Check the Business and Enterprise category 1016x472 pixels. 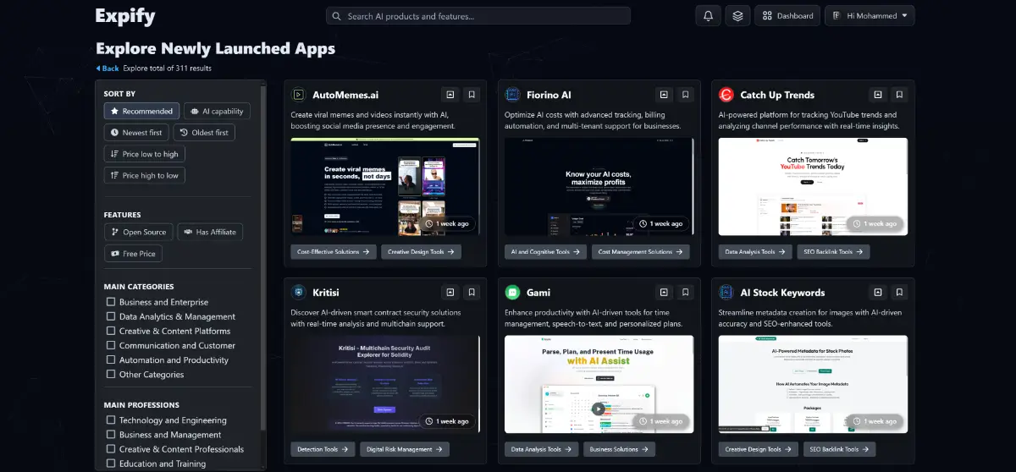point(111,302)
